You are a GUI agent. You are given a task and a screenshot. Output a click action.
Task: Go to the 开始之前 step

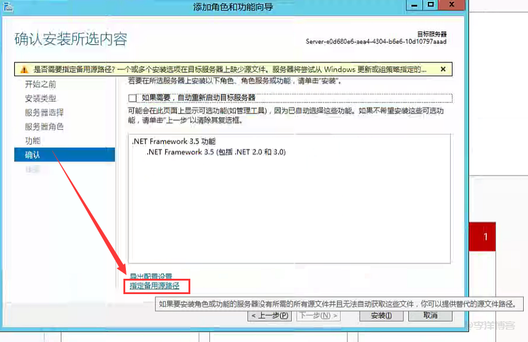[x=41, y=84]
